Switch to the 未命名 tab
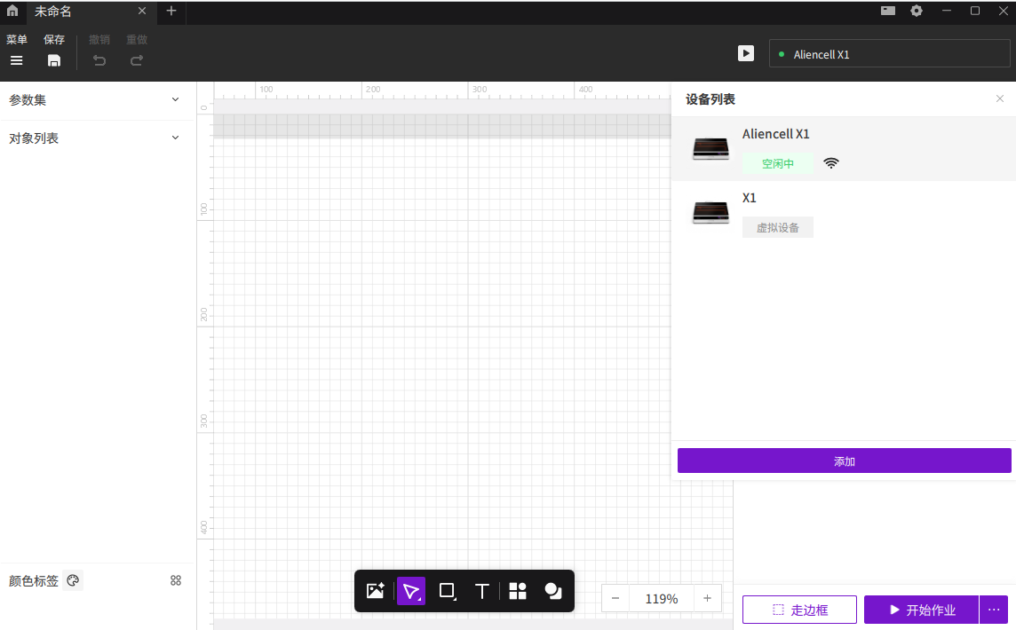1016x630 pixels. (x=80, y=12)
